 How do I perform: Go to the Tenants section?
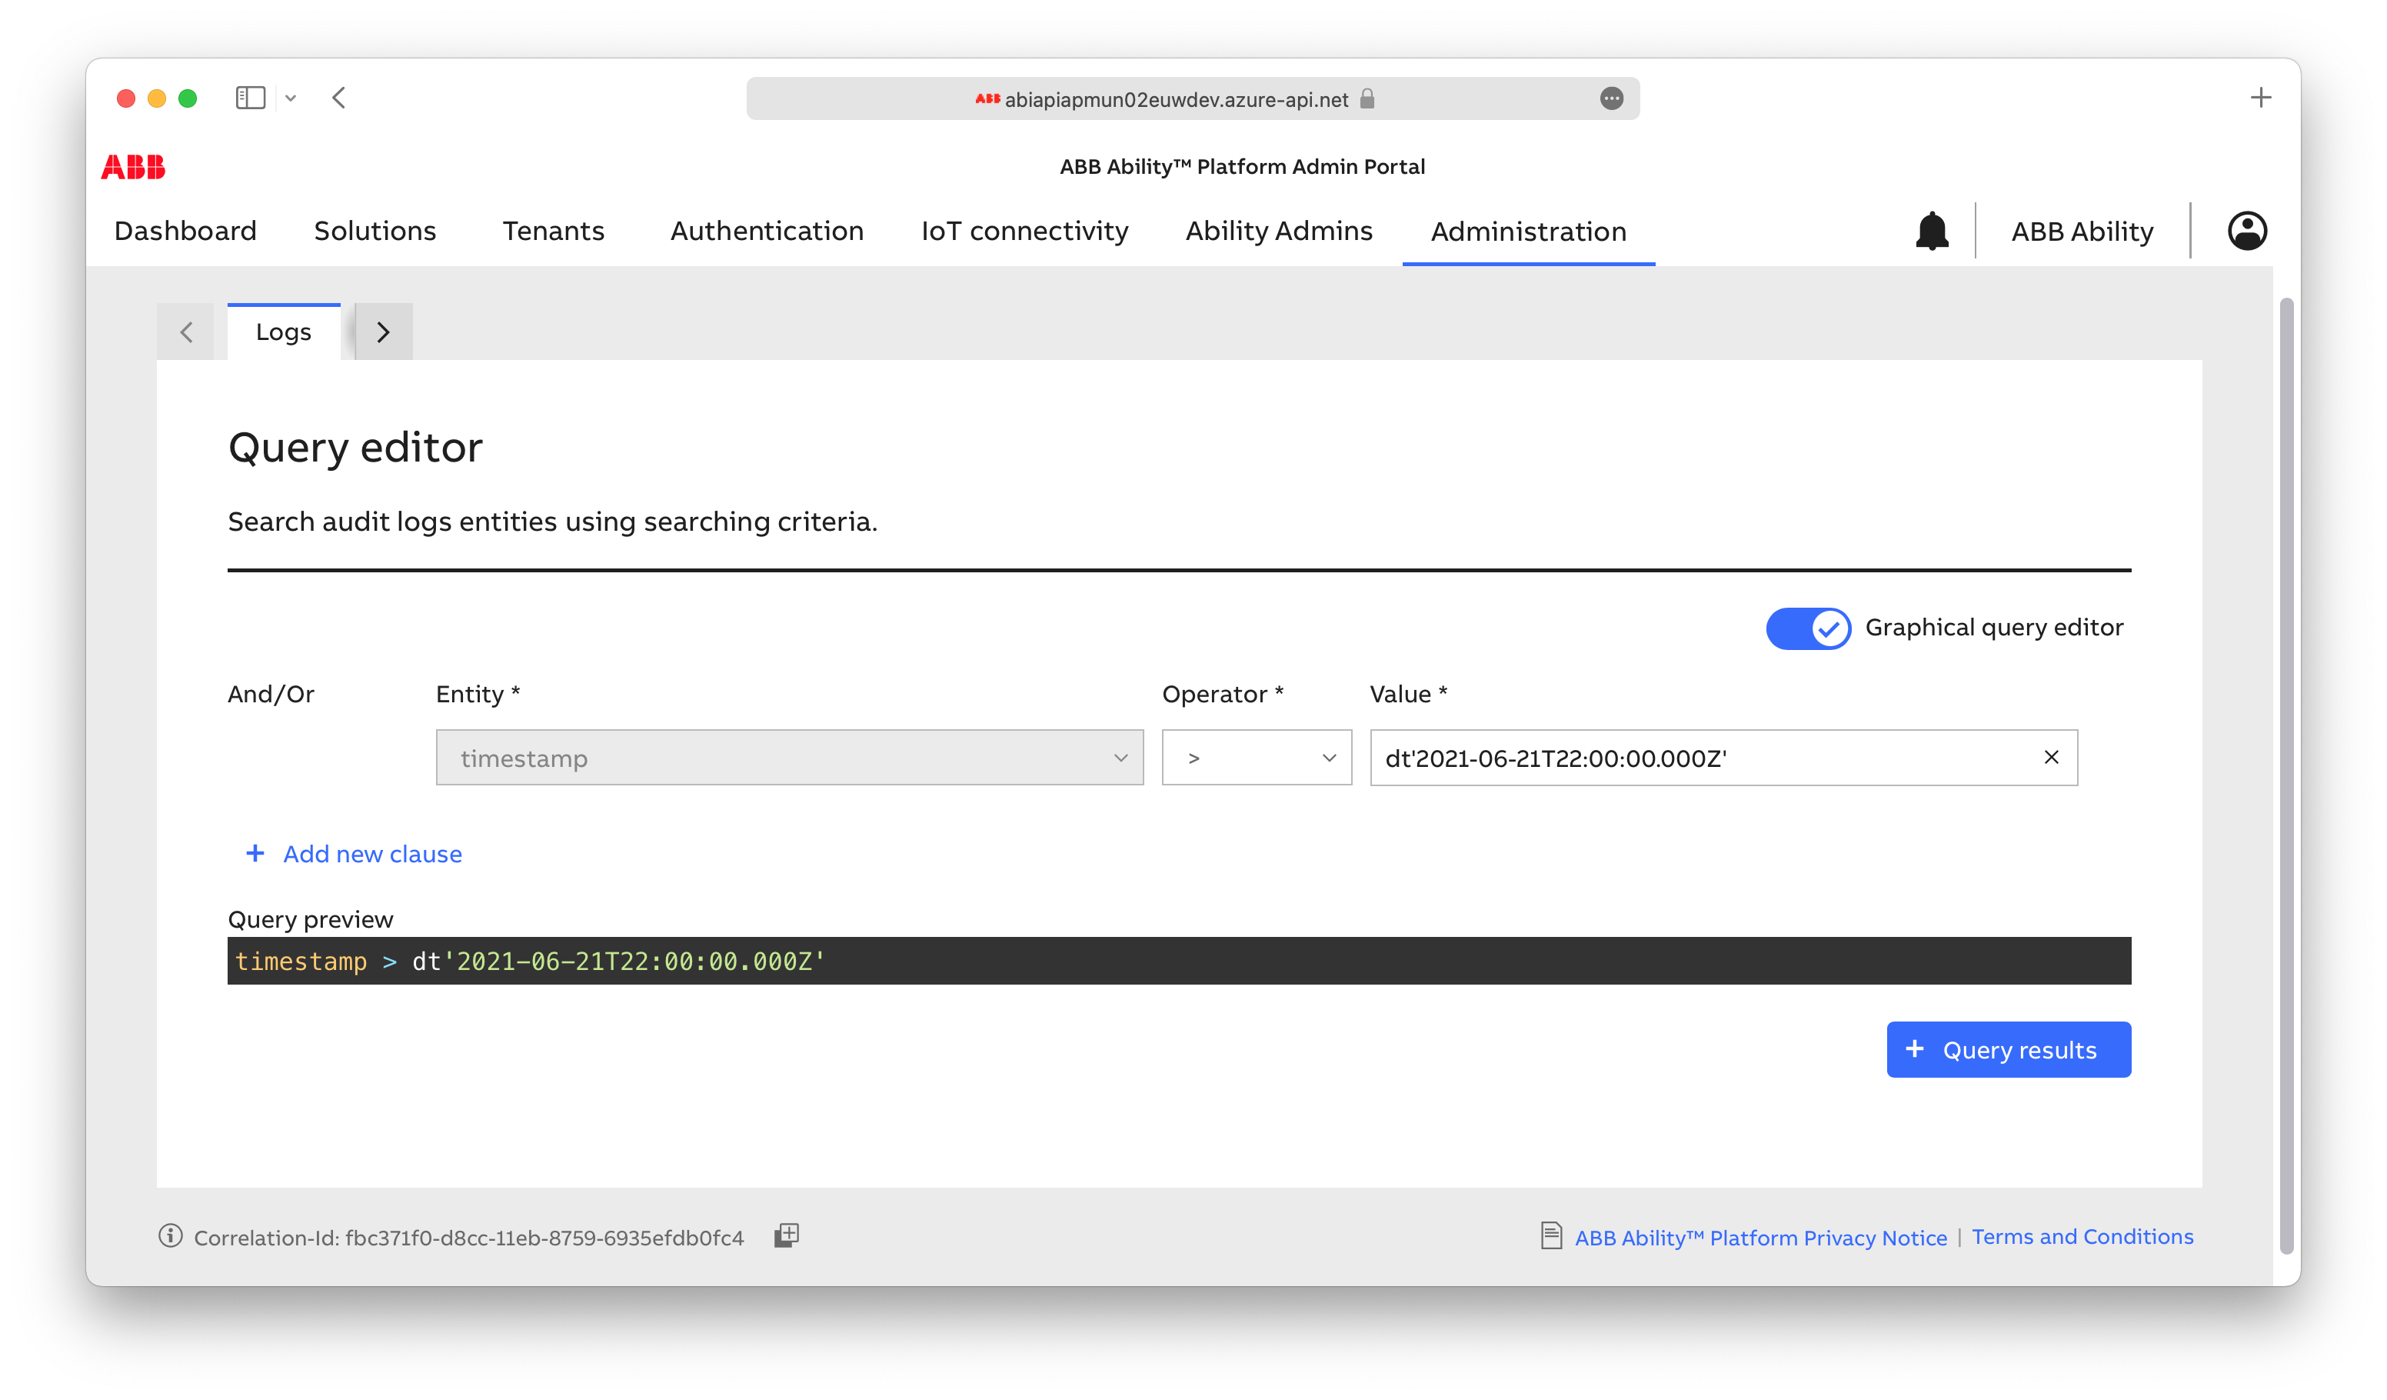pyautogui.click(x=553, y=231)
